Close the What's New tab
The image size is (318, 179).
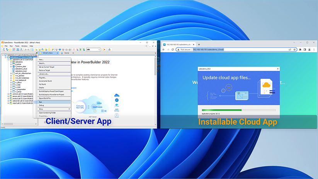click(x=58, y=53)
